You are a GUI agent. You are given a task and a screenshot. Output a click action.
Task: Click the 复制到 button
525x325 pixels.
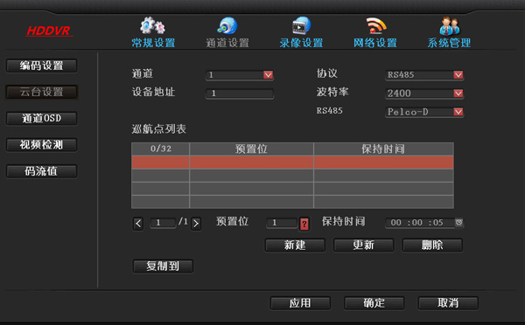[163, 266]
